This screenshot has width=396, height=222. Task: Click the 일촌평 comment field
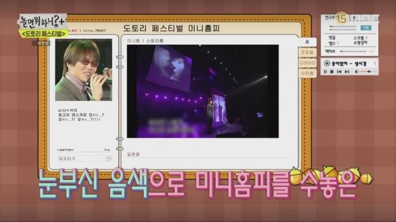(209, 155)
